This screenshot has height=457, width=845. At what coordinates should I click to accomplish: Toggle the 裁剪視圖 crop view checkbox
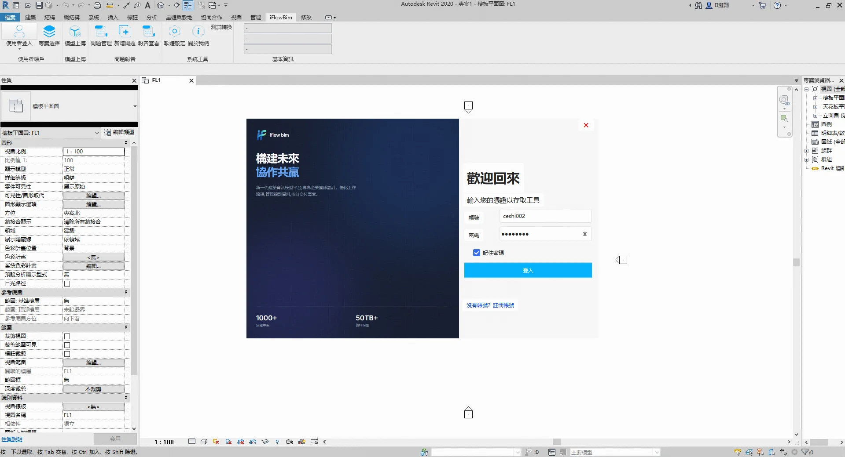67,336
